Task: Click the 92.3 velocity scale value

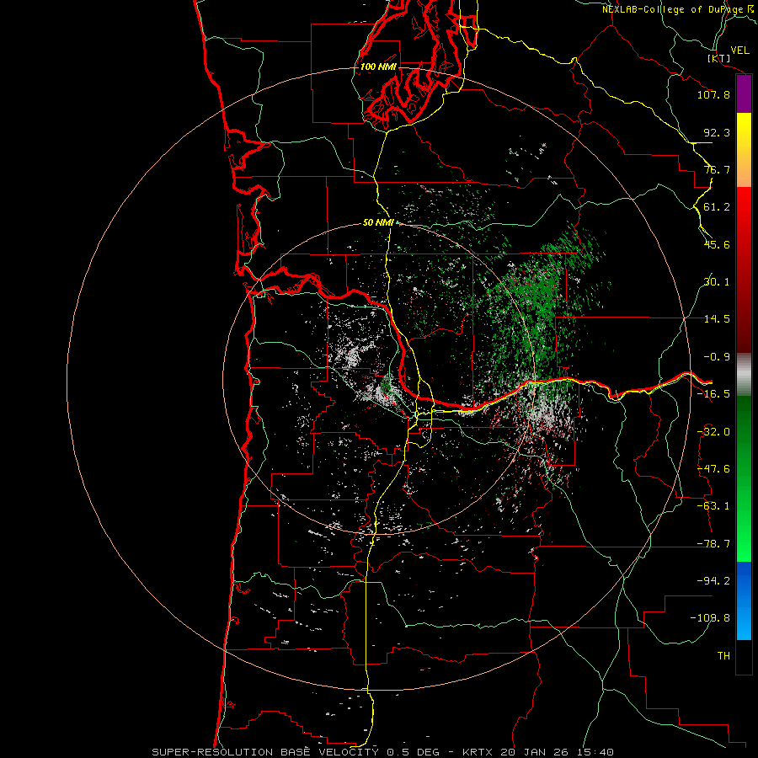Action: [x=717, y=132]
